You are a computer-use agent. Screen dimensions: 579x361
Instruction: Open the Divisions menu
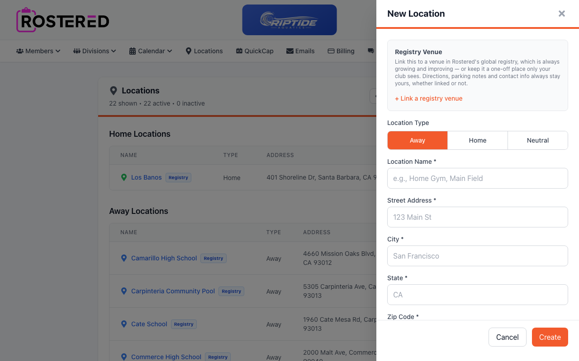click(x=95, y=51)
